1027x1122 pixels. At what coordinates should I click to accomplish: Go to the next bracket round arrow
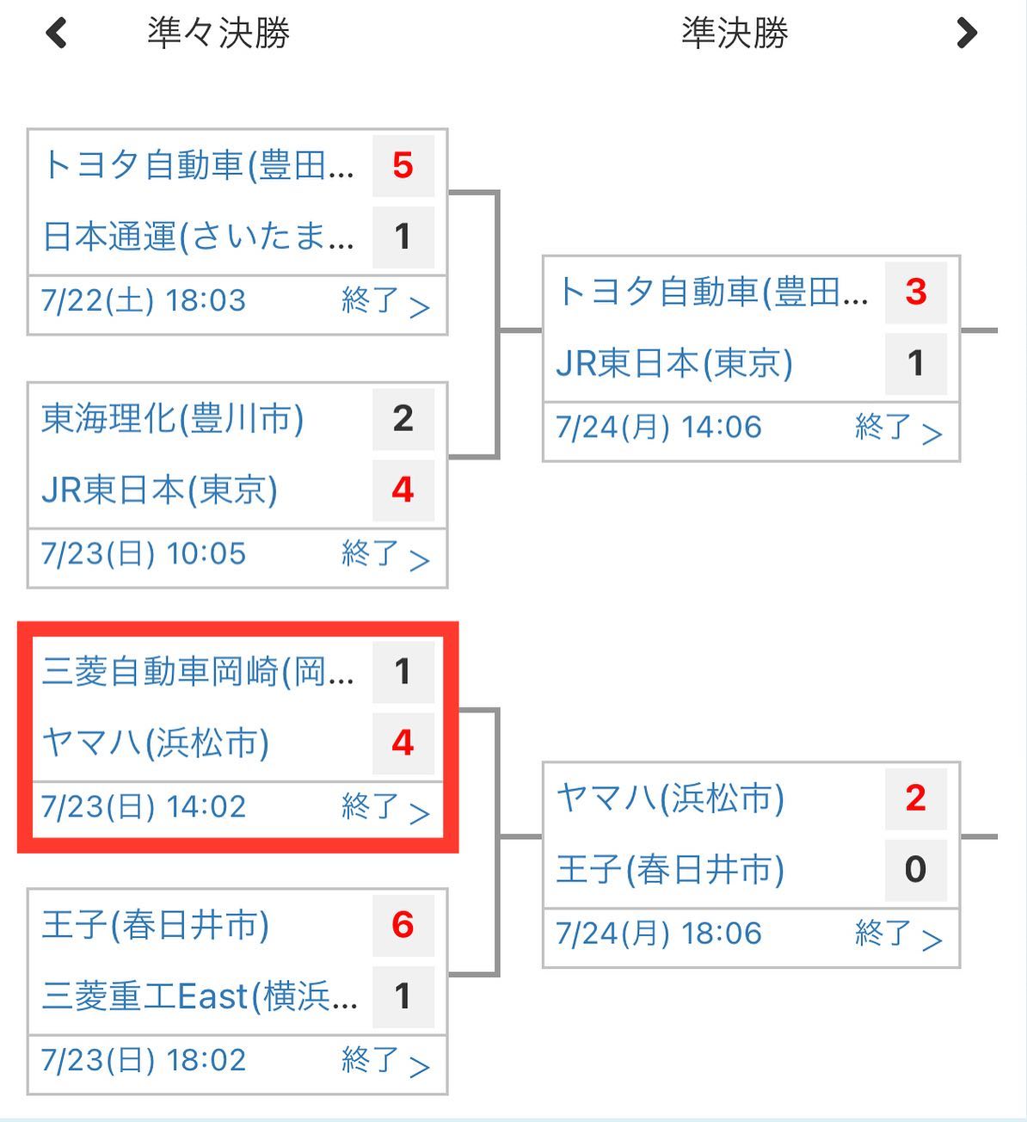(x=967, y=34)
